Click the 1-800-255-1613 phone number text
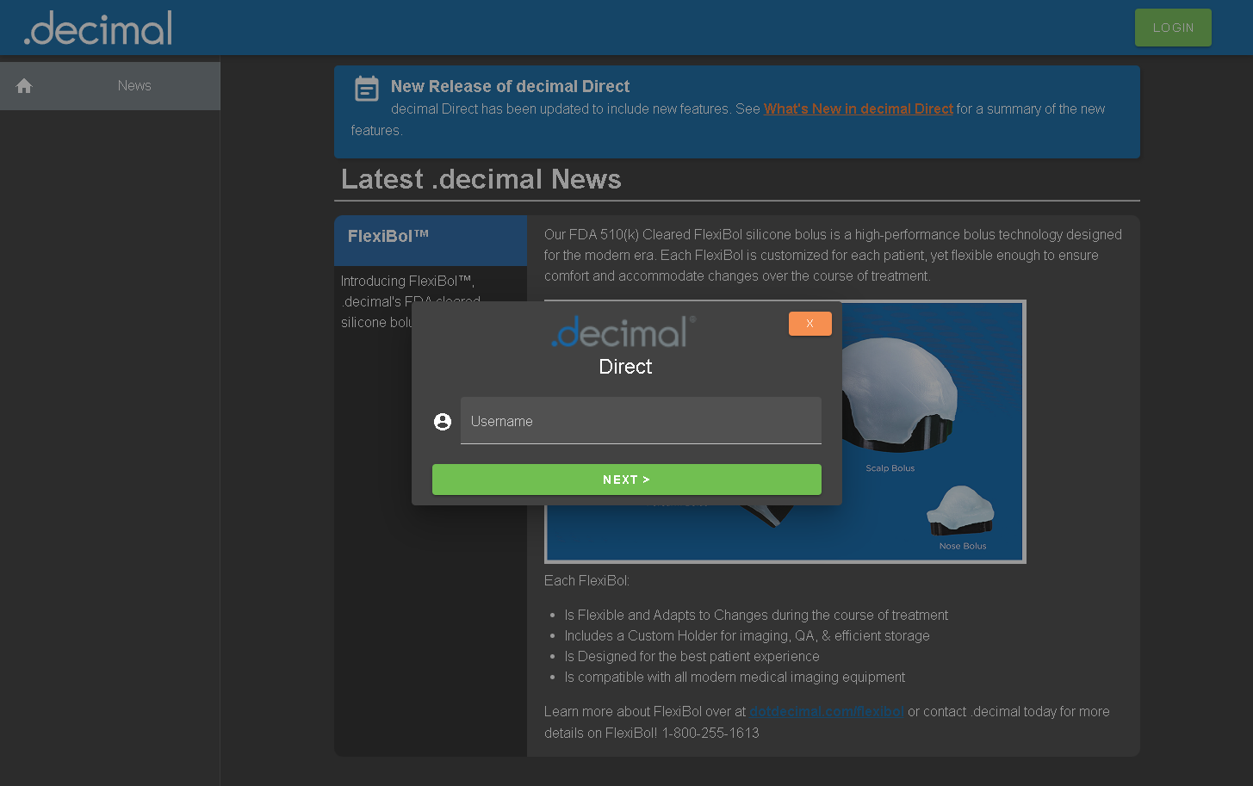 point(710,733)
